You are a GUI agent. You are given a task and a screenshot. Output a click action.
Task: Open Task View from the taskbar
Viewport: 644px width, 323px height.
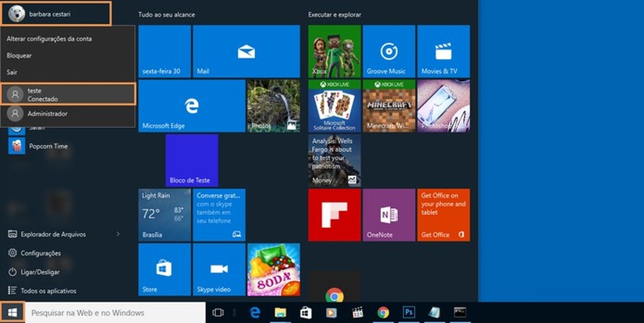coord(218,313)
